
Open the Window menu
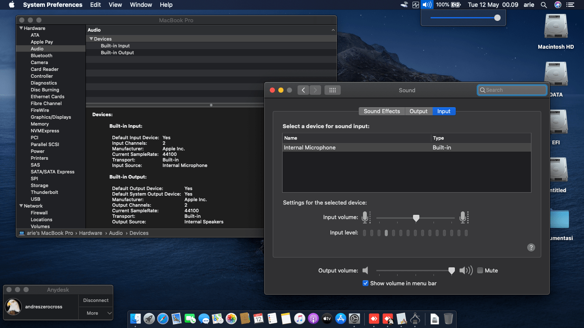pos(141,5)
